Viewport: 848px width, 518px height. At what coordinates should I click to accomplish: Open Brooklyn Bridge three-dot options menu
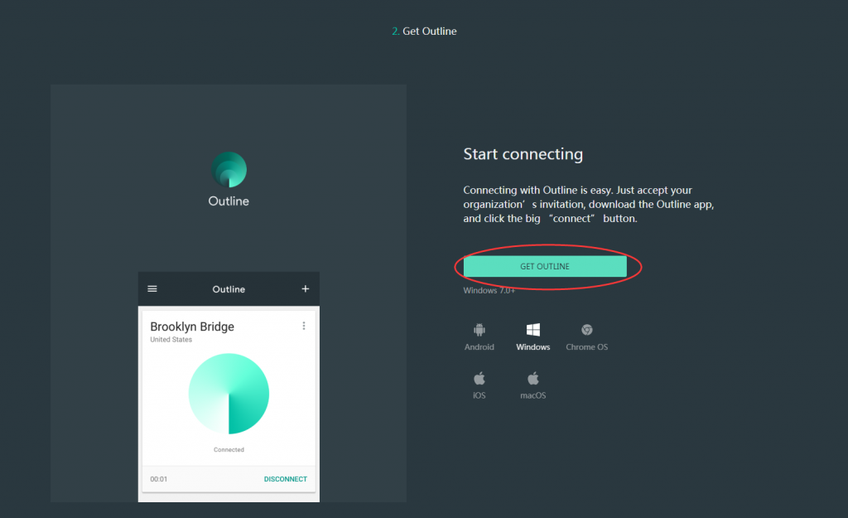tap(304, 326)
